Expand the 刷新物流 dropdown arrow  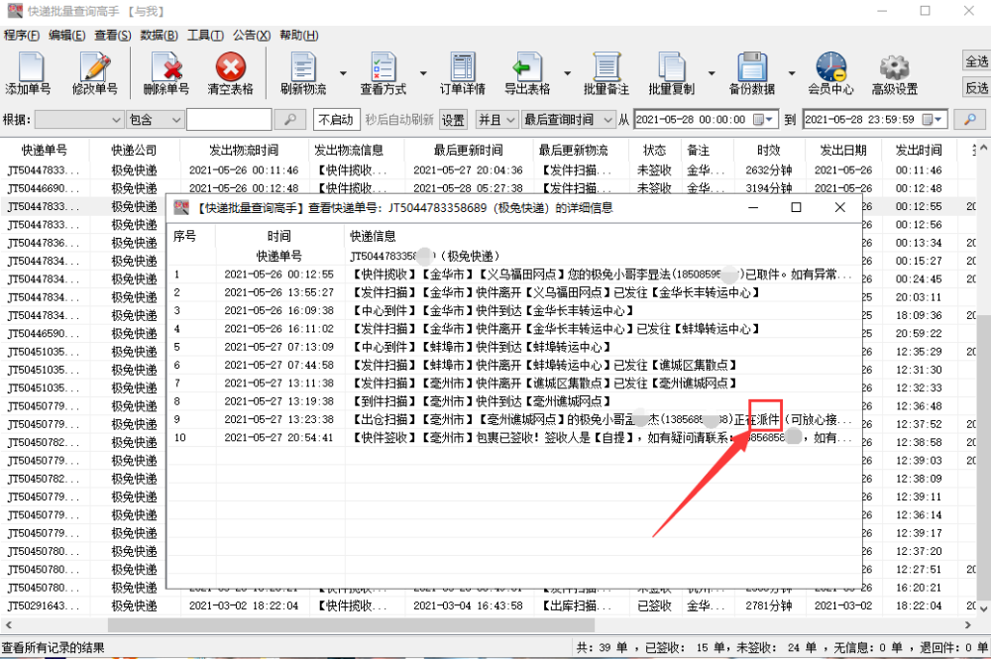tap(343, 74)
